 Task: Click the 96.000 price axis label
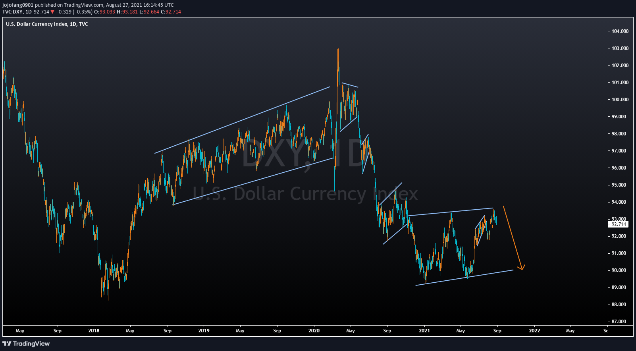pos(620,168)
